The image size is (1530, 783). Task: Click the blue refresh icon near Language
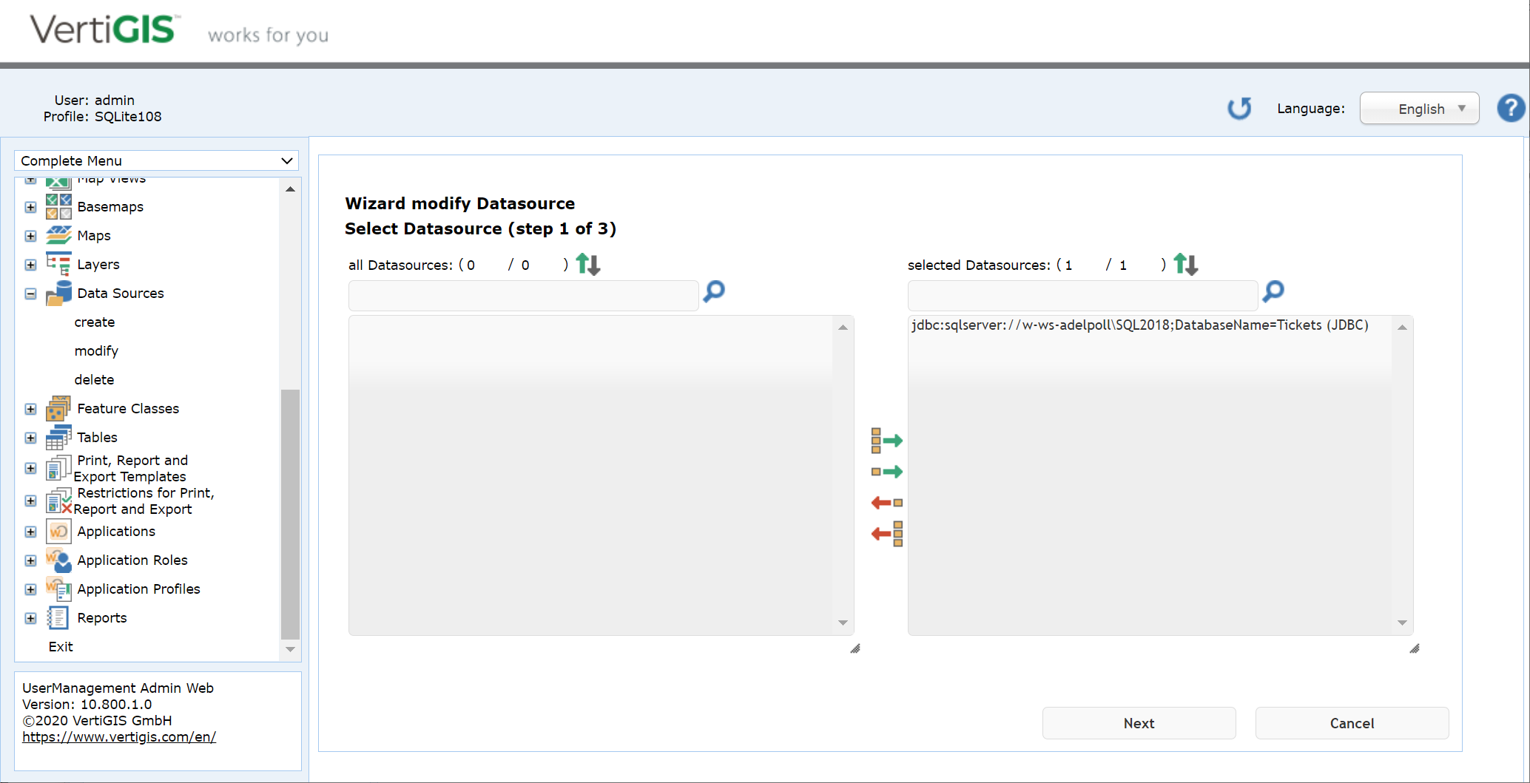(x=1240, y=108)
